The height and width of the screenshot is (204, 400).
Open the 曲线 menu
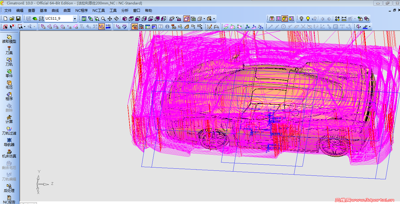55,11
